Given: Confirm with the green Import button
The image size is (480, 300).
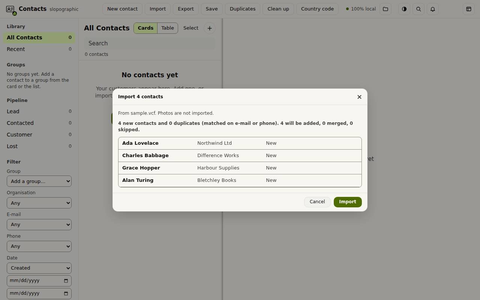Looking at the screenshot, I should click(348, 202).
